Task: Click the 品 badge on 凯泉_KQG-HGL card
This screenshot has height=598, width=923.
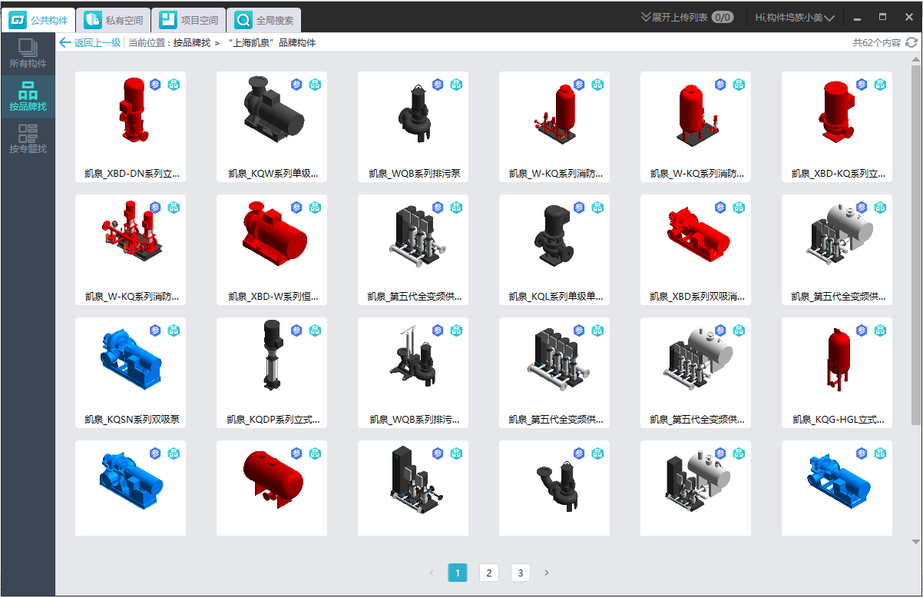Action: click(880, 331)
